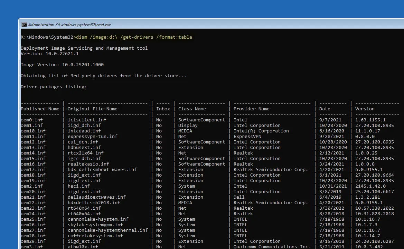Click the 'Class Name' column header

pyautogui.click(x=192, y=109)
